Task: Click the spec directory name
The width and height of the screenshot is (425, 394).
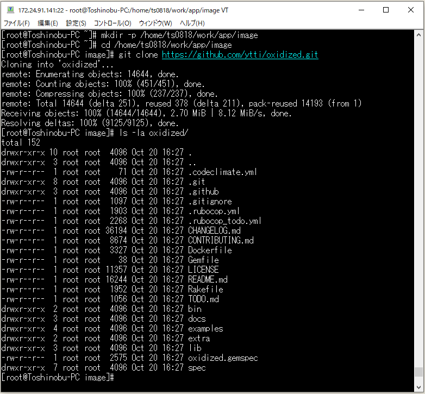Action: point(197,367)
